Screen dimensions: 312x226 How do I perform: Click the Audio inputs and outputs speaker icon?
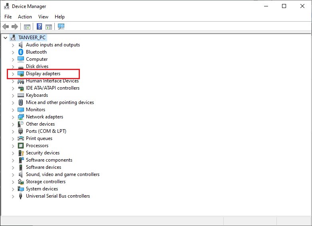[x=20, y=45]
